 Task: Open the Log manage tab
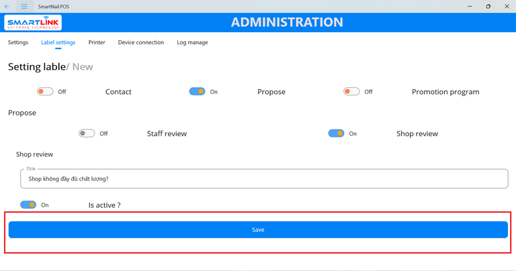(192, 42)
